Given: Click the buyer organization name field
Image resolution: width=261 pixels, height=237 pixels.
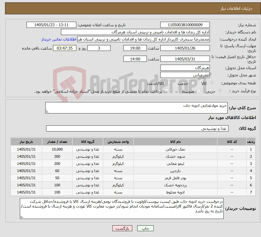Looking at the screenshot, I should click(135, 32).
